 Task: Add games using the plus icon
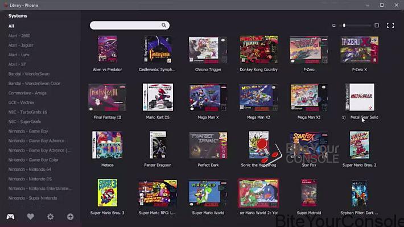click(70, 217)
